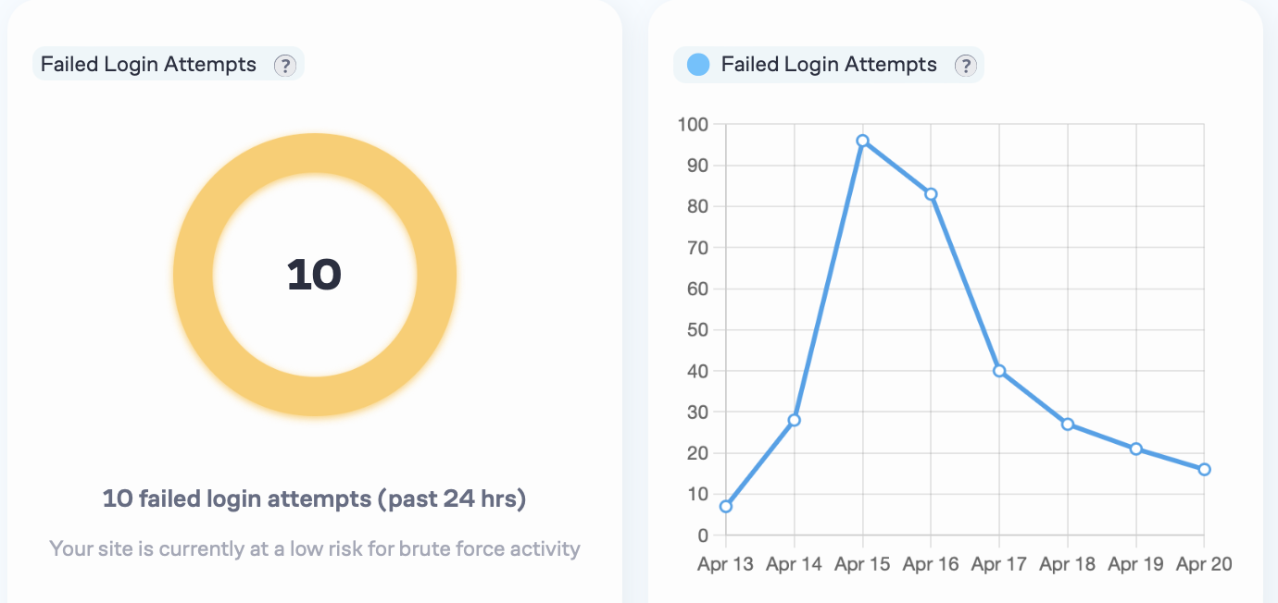Click the '10 failed login attempts (past 24 hrs)' text

[x=314, y=499]
